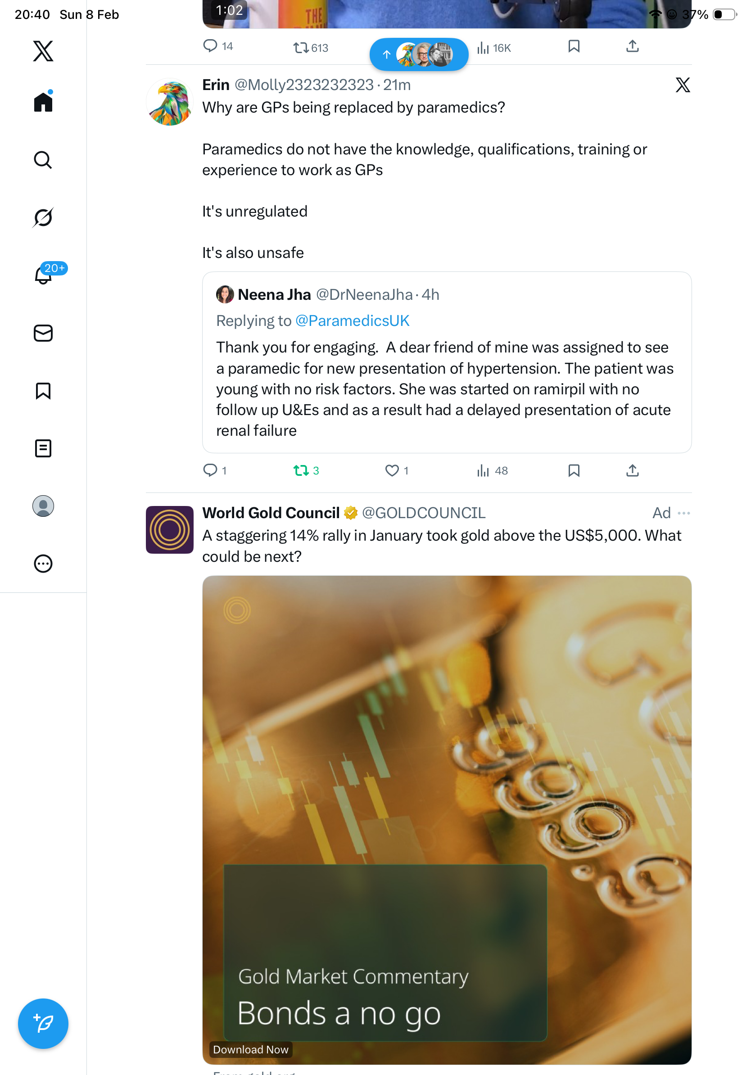The height and width of the screenshot is (1075, 751).
Task: Open Notifications bell with 20+ badge
Action: click(x=44, y=275)
